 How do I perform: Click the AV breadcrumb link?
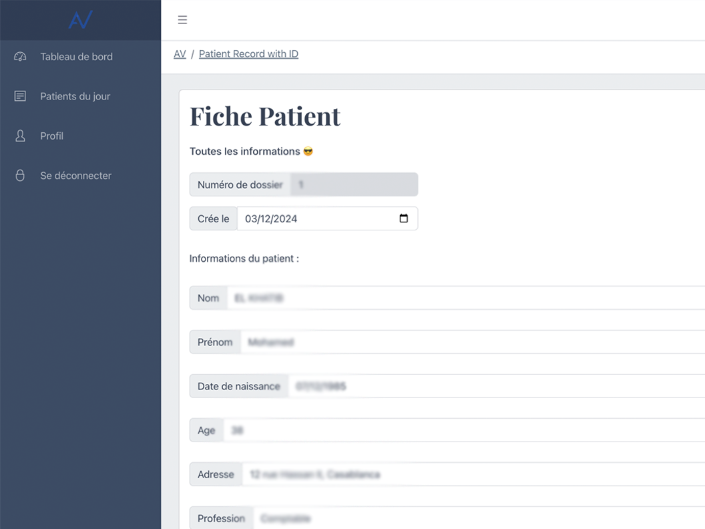click(x=180, y=53)
